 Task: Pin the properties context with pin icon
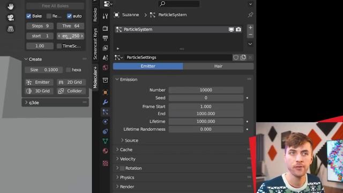click(250, 15)
